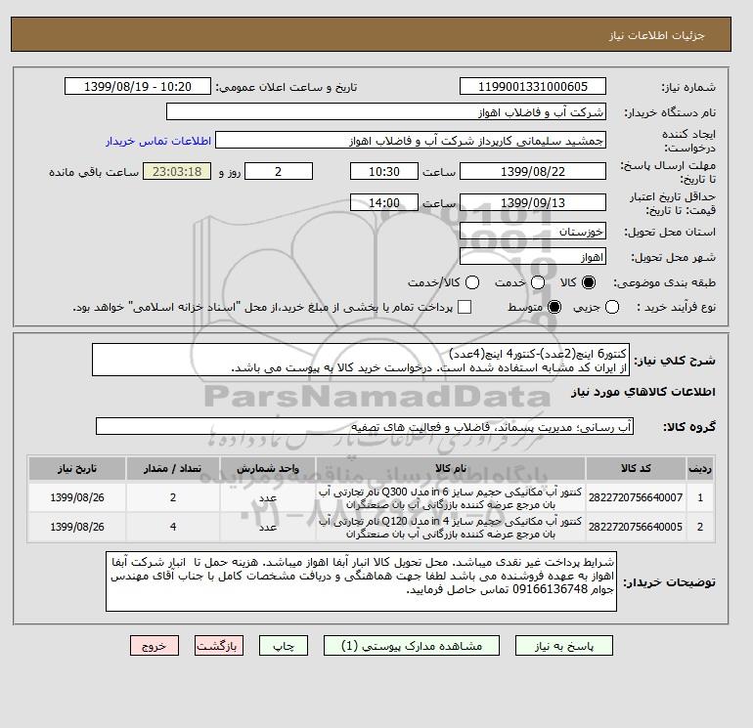Click the validity time field 14:00
Image resolution: width=753 pixels, height=728 pixels.
click(384, 202)
